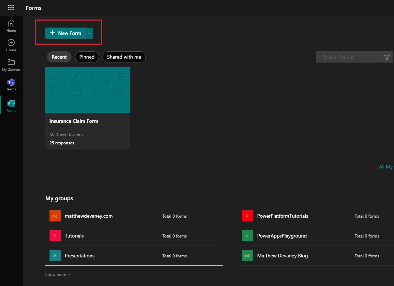This screenshot has width=394, height=286.
Task: Select the Recent filter pill
Action: point(59,57)
